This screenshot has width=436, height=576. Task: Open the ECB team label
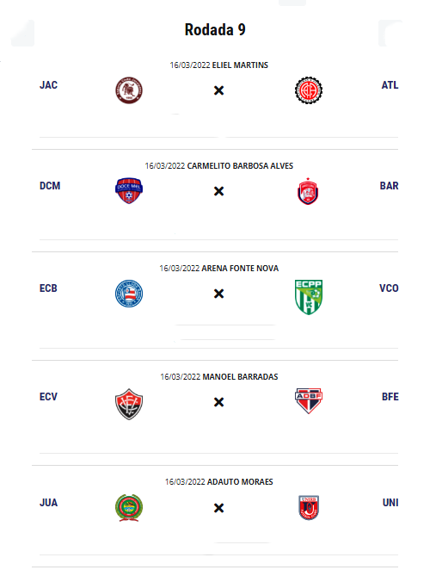pyautogui.click(x=48, y=288)
